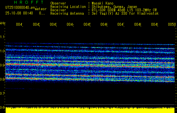
Task: Click the 3el Yagi antenna description
Action: (125, 13)
